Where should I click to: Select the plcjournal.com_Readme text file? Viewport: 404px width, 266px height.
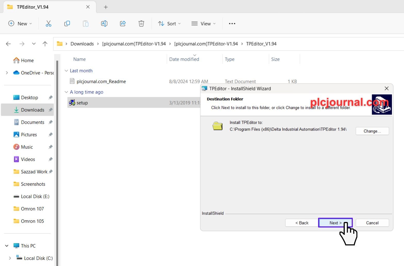(101, 81)
